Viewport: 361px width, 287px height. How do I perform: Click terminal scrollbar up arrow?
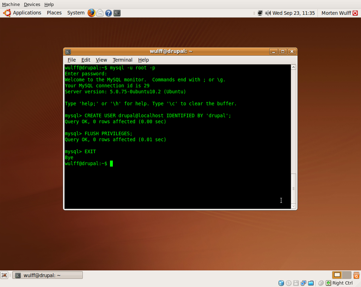point(293,67)
